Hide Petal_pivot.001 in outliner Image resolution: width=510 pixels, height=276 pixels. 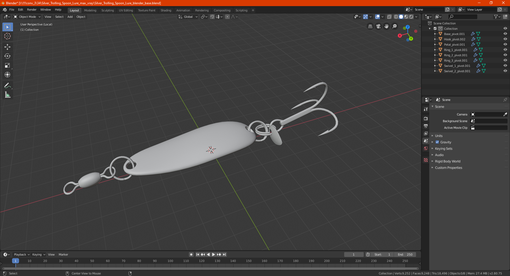pyautogui.click(x=505, y=44)
